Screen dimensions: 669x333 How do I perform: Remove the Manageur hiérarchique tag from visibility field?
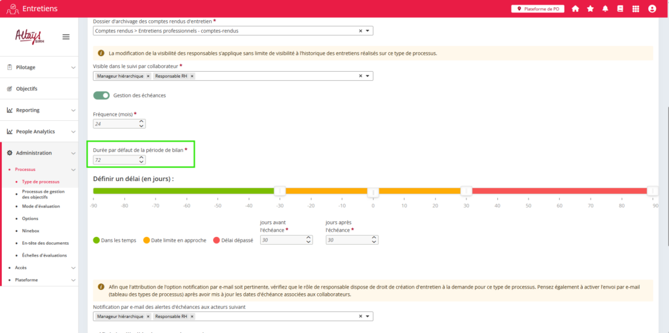point(148,76)
